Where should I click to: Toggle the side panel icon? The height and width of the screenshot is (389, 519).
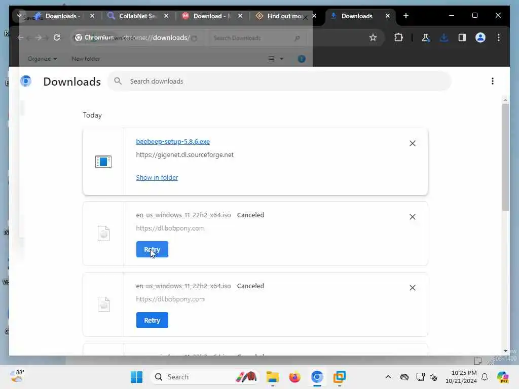click(462, 37)
